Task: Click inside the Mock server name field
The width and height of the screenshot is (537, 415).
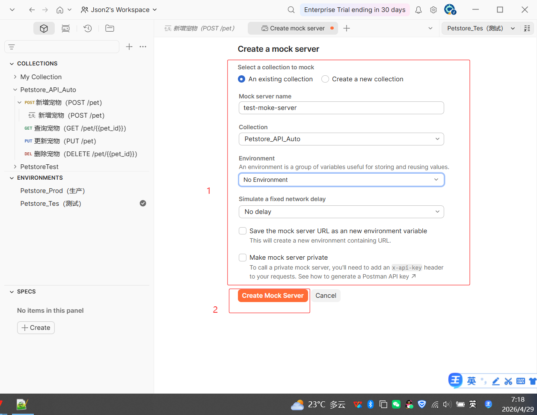Action: pos(341,108)
